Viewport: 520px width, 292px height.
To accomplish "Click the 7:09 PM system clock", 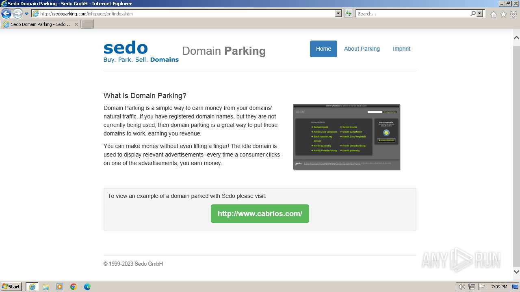I will point(499,287).
